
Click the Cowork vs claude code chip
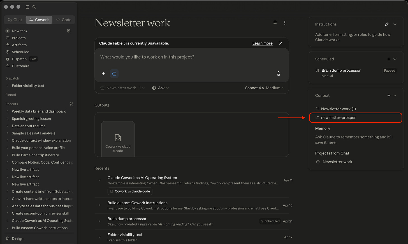tap(130, 191)
